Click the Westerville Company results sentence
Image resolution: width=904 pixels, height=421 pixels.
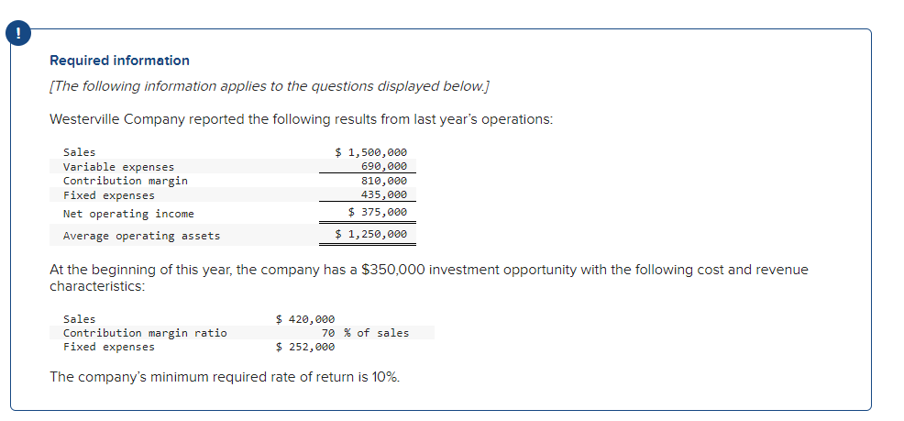[x=302, y=119]
